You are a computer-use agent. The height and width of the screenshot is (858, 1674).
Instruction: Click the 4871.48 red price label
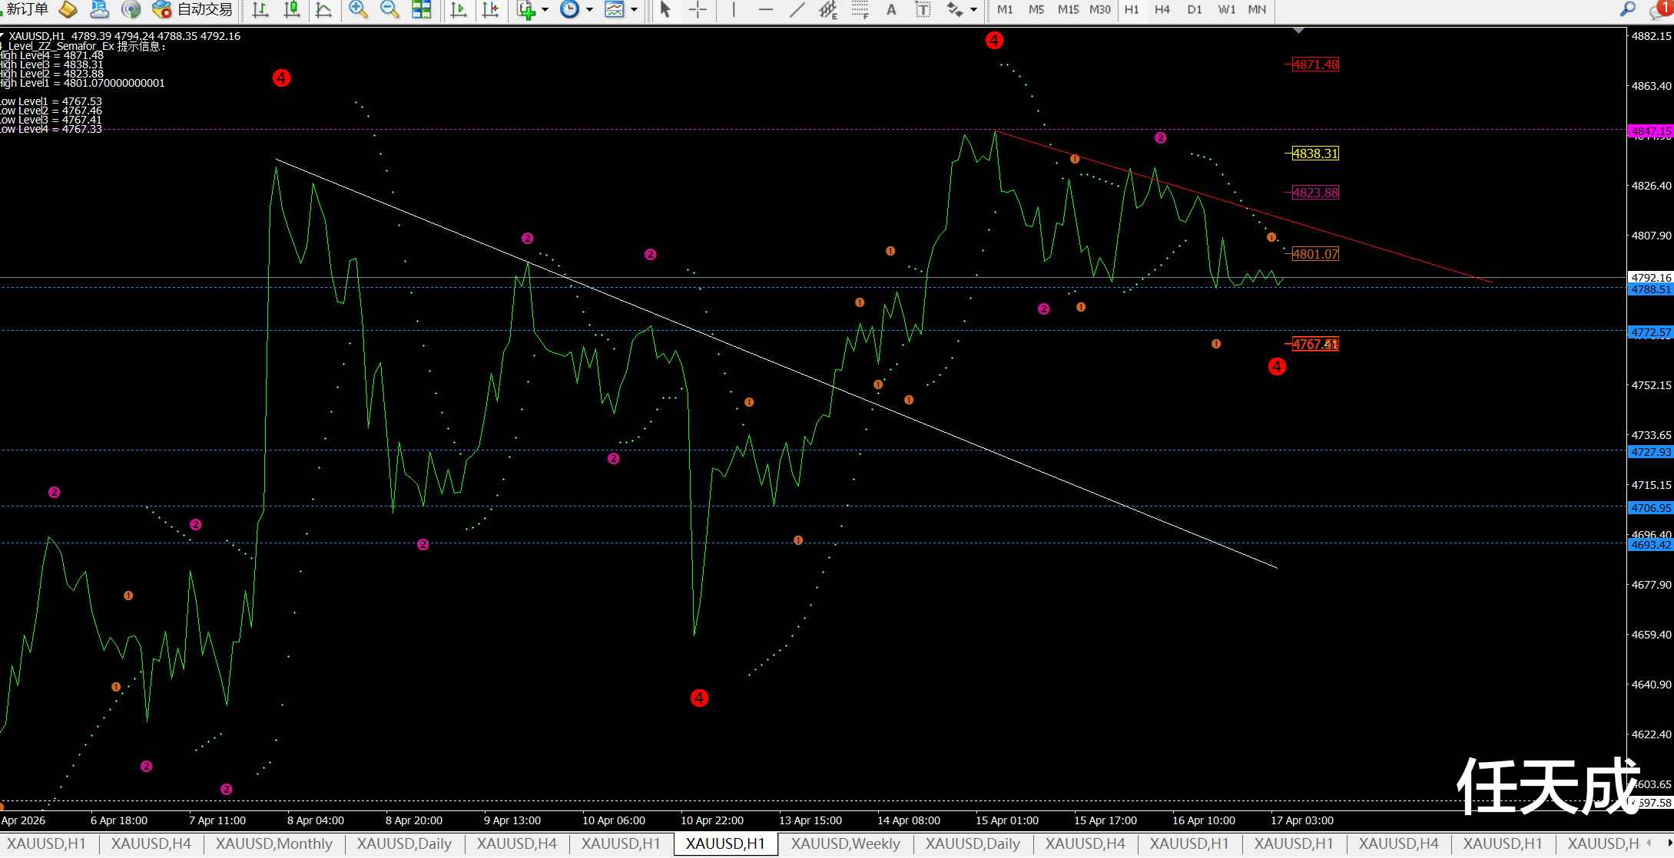coord(1314,64)
